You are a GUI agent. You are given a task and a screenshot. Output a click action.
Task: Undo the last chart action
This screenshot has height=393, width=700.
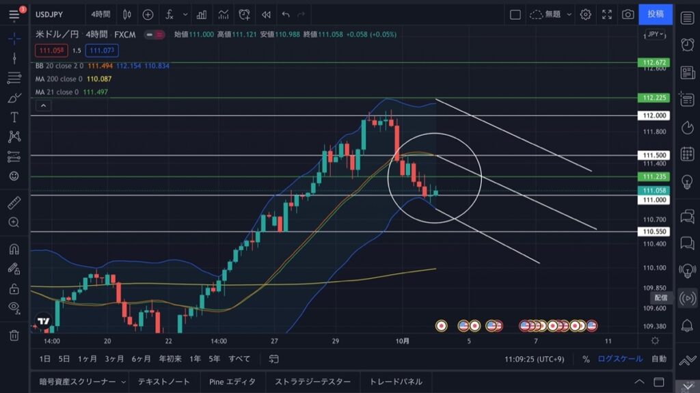286,15
